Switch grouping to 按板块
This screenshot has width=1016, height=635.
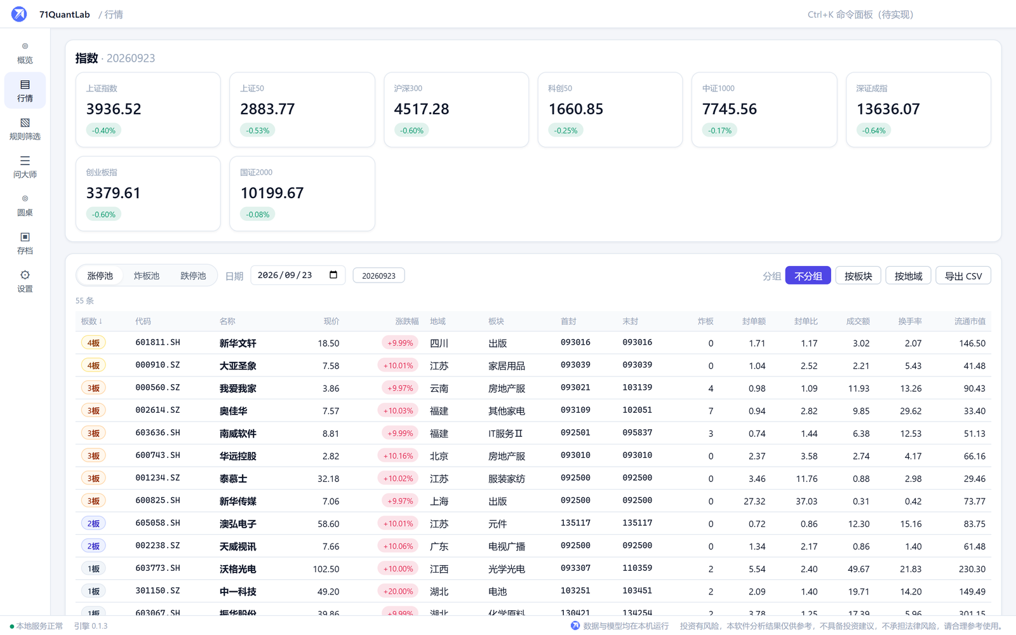858,276
